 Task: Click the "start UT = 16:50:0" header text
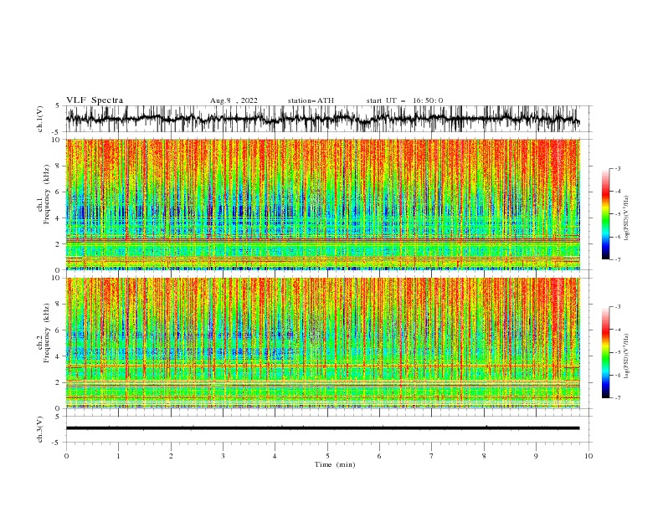[404, 100]
